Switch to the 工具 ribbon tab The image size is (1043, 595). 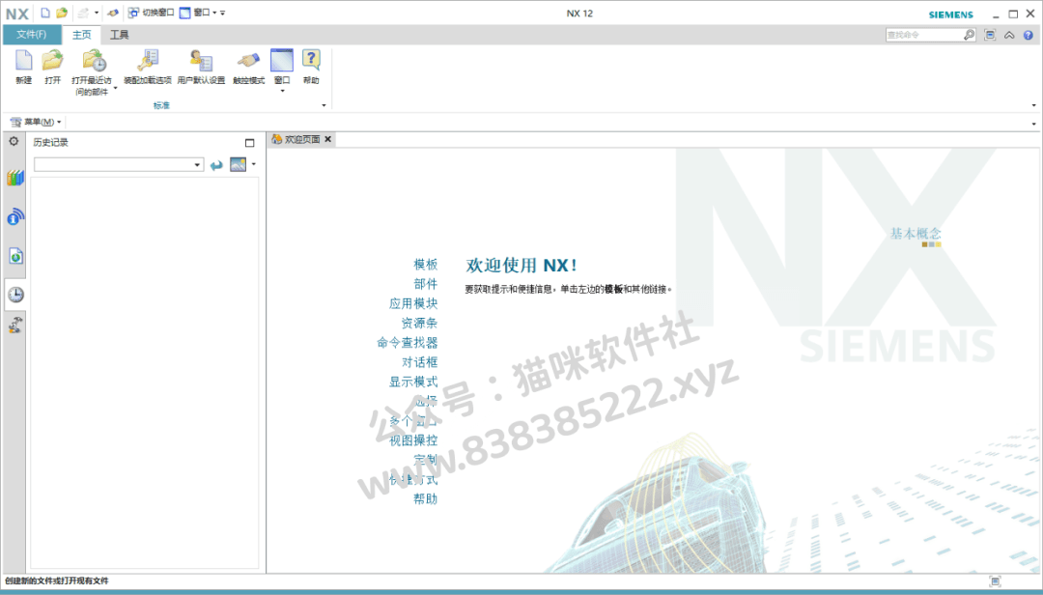[x=120, y=35]
